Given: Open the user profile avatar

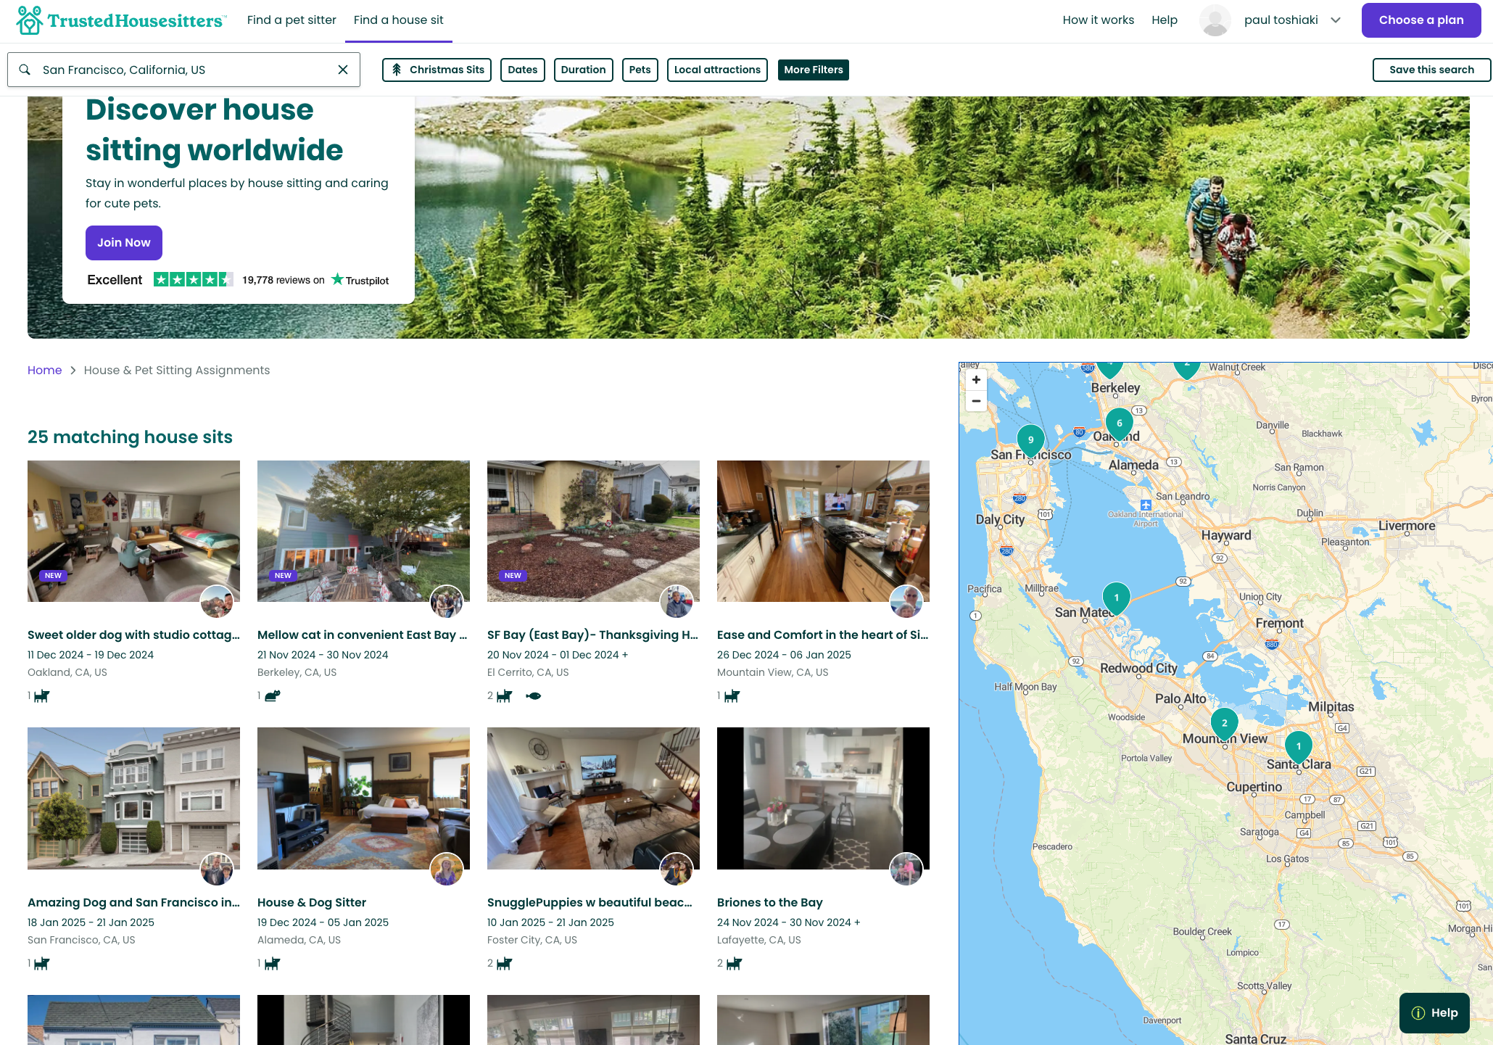Looking at the screenshot, I should tap(1215, 20).
